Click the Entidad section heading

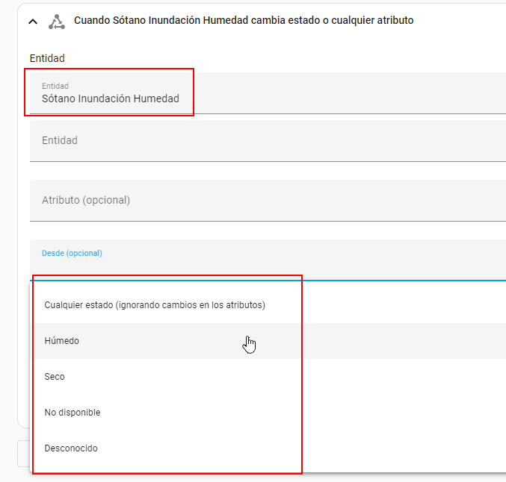pyautogui.click(x=47, y=57)
